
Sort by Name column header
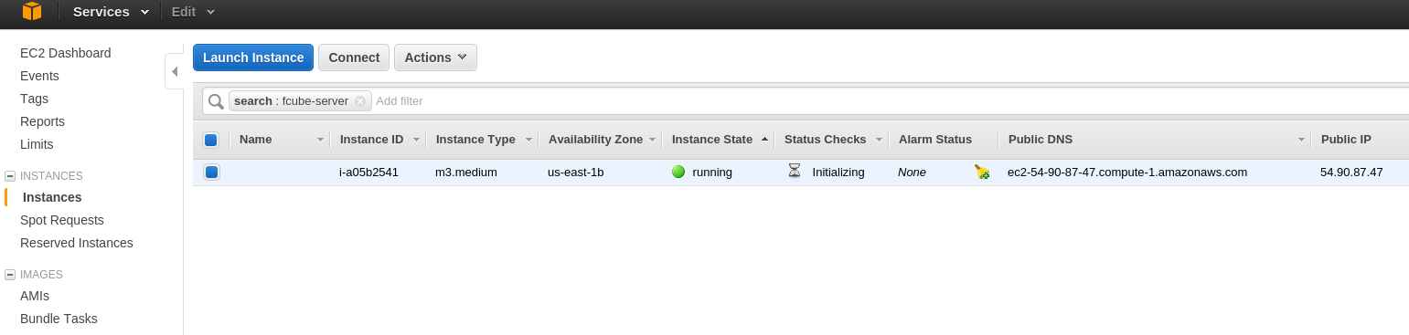pos(256,140)
